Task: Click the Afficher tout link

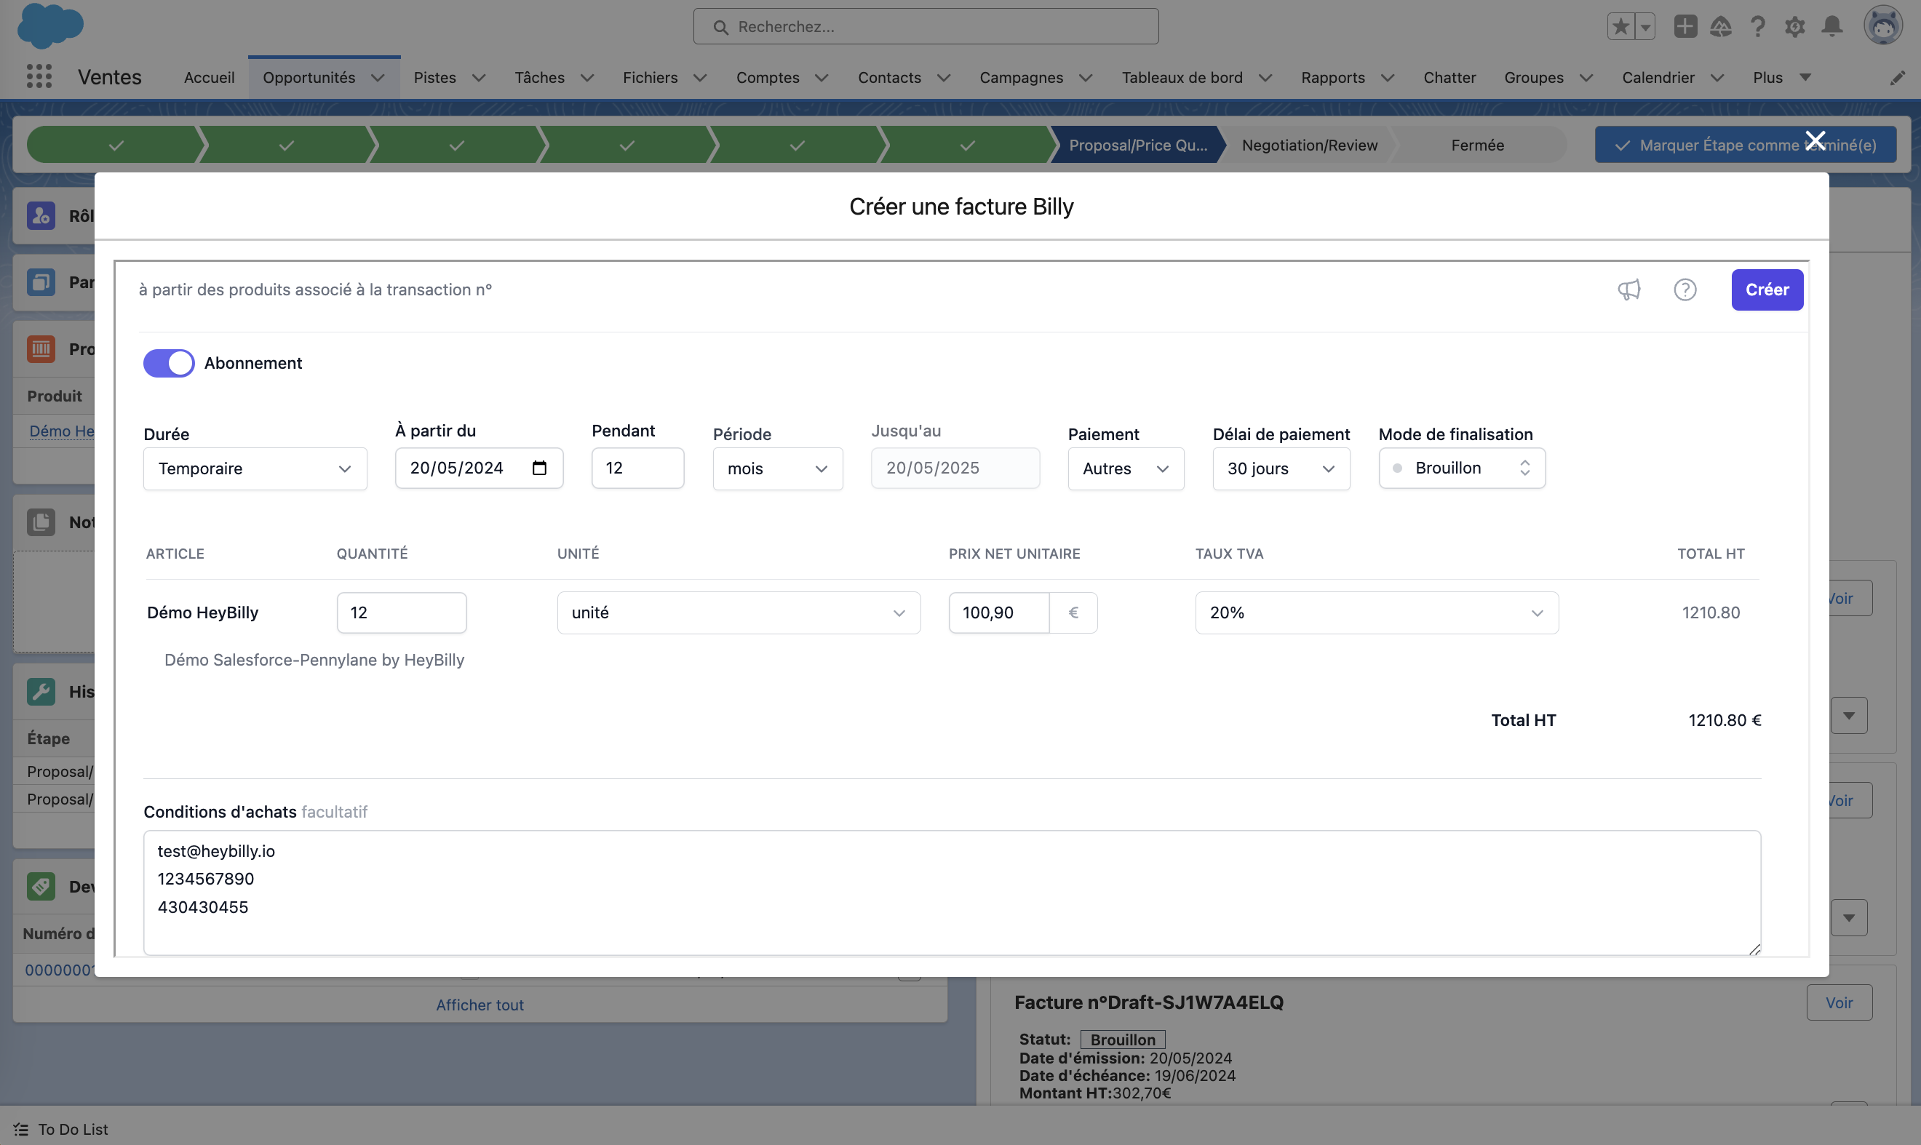Action: click(480, 1005)
